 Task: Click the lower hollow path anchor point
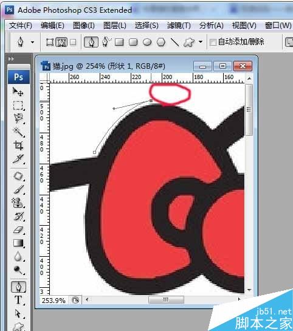point(94,152)
